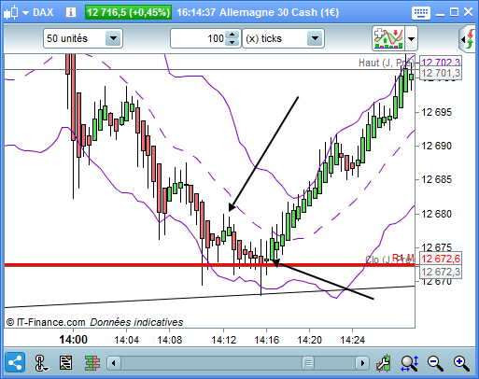Screen dimensions: 479x379
Task: Open the (x) ticks timeframe dropdown
Action: coord(283,38)
